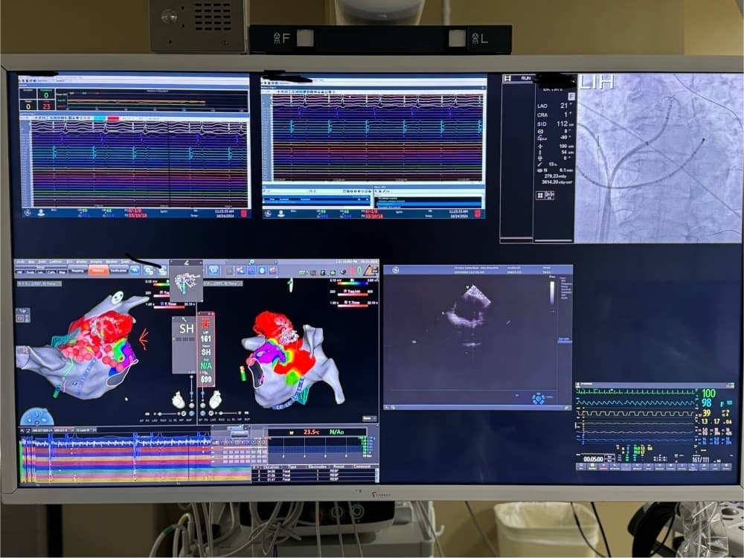The height and width of the screenshot is (558, 744).
Task: Click the red RF ablation indicator
Action: [206, 324]
